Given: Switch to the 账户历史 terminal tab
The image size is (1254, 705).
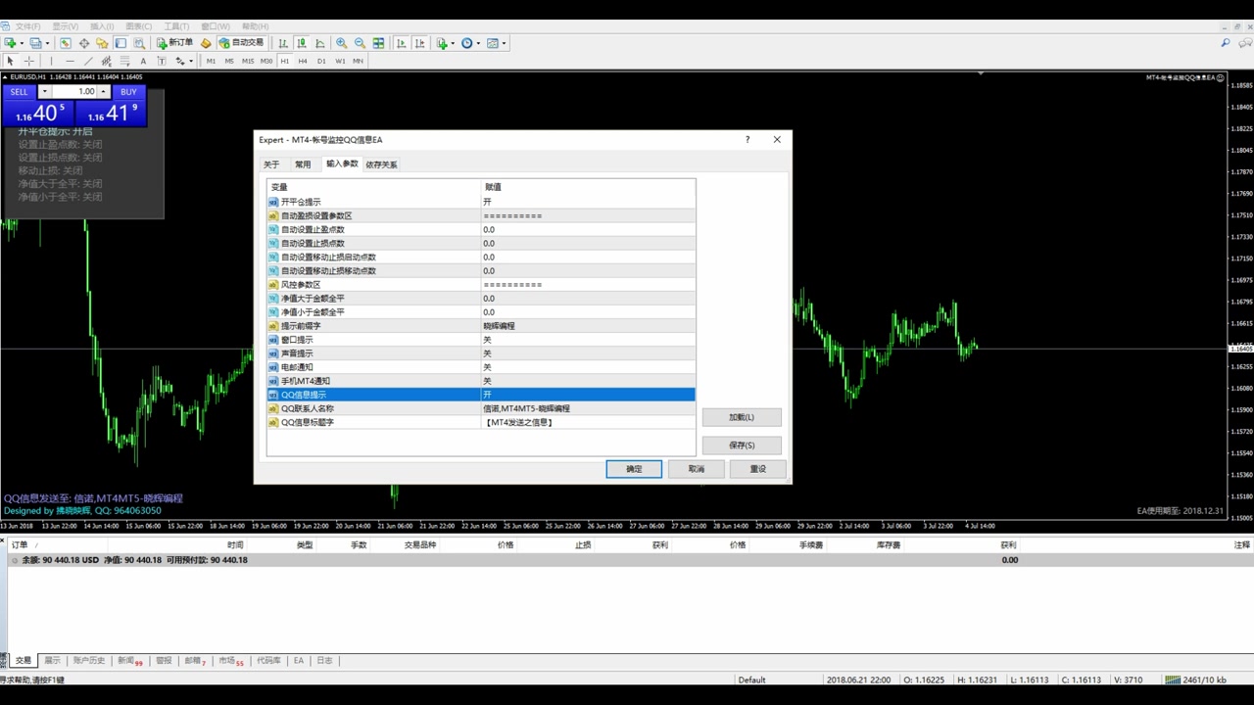Looking at the screenshot, I should (x=88, y=661).
